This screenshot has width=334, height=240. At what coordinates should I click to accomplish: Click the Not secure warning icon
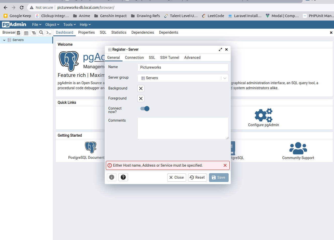click(x=32, y=8)
